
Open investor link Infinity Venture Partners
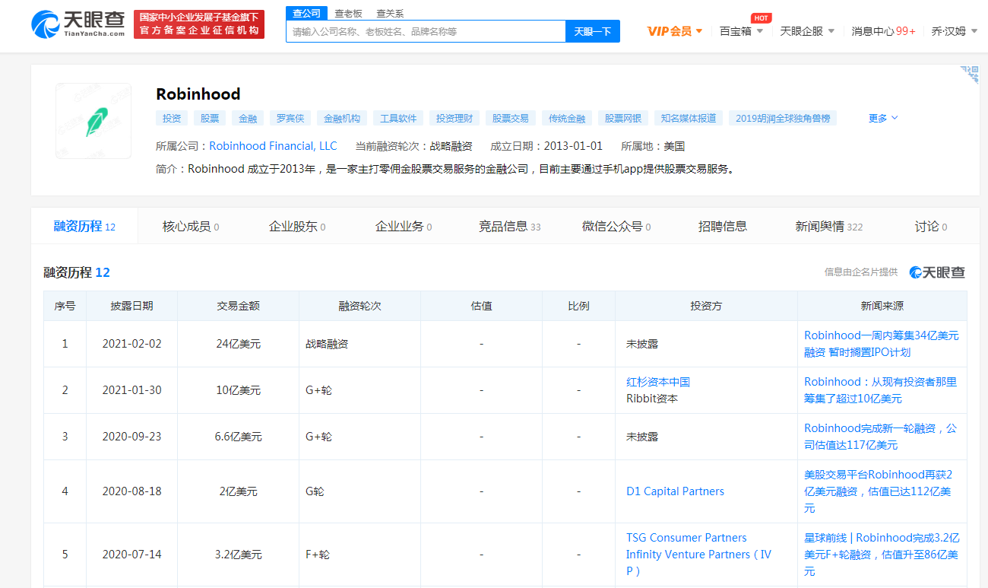click(699, 562)
